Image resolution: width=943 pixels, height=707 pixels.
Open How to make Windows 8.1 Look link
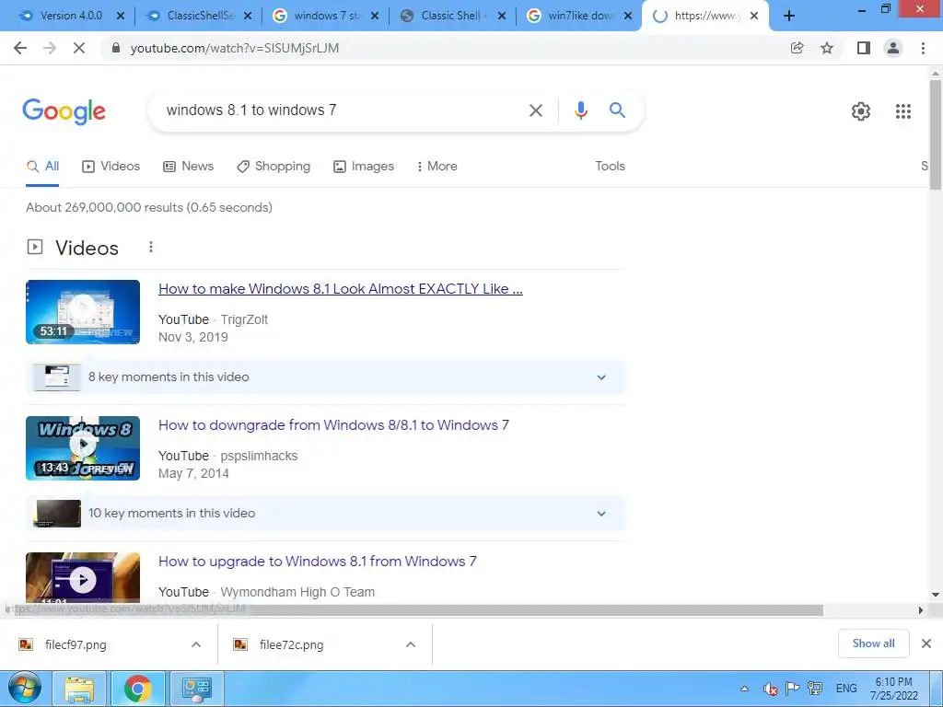click(x=341, y=289)
